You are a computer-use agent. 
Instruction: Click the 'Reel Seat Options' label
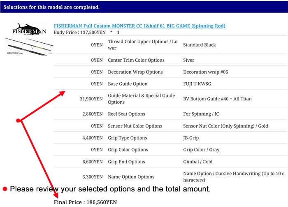tap(126, 114)
